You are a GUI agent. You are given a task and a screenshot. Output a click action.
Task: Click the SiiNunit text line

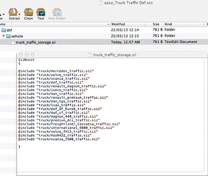click(x=26, y=60)
